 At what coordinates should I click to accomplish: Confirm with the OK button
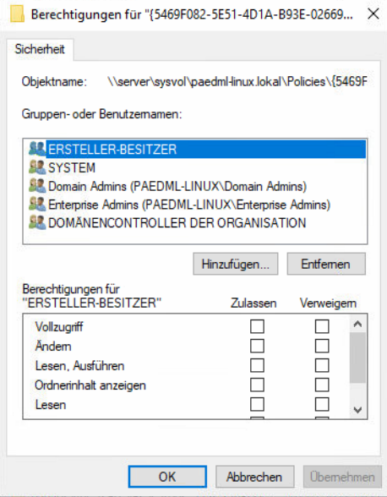[x=167, y=477]
